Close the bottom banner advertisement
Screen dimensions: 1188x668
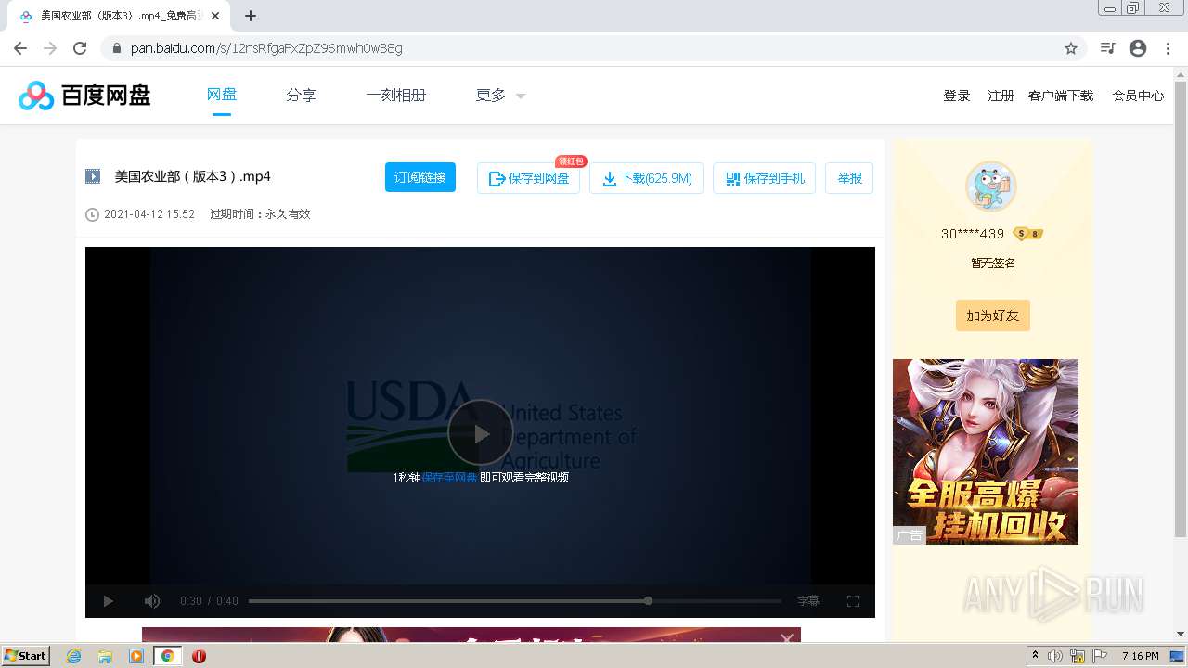[787, 637]
